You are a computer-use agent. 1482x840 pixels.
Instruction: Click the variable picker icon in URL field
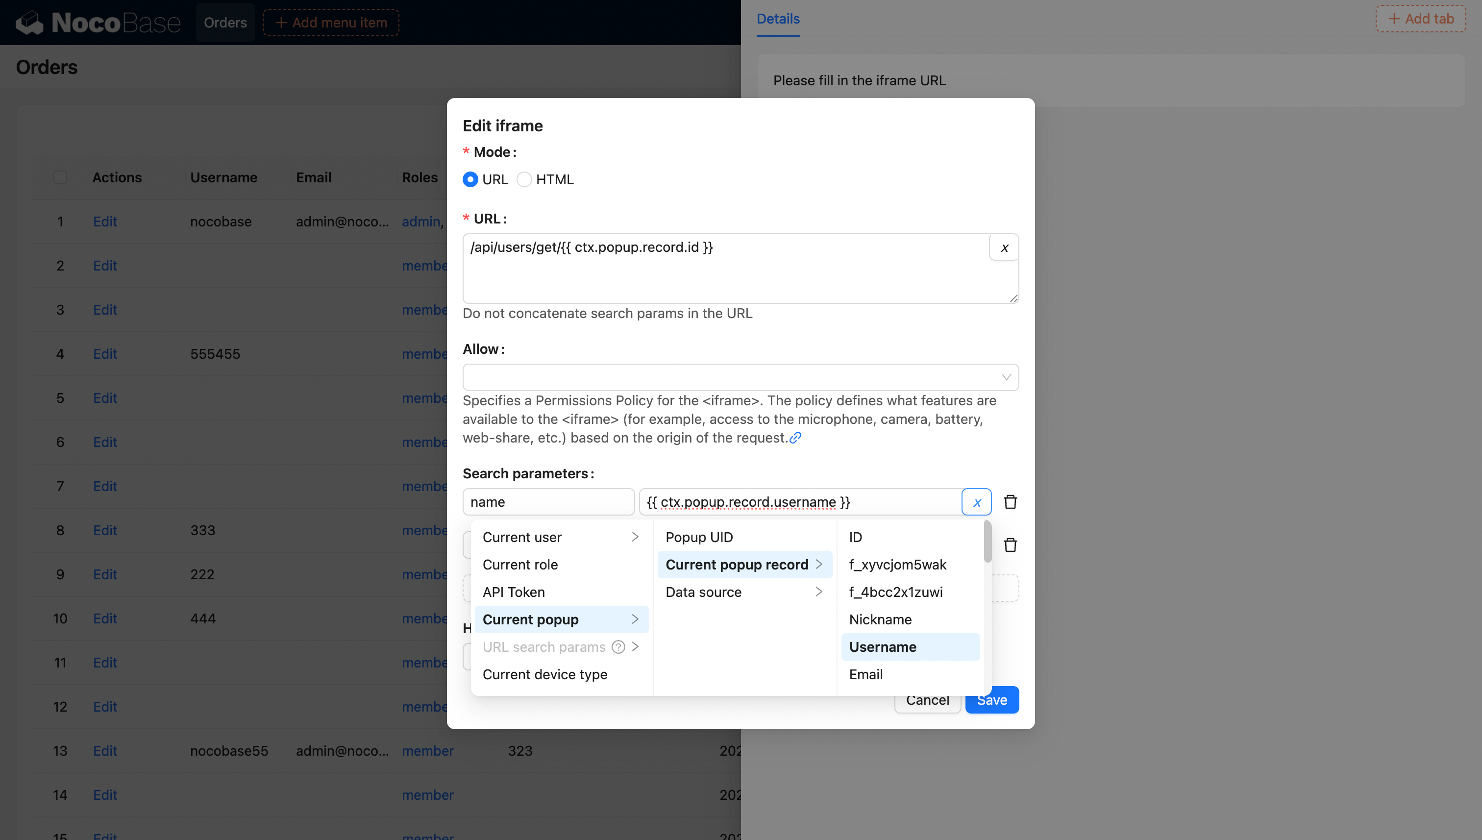tap(1004, 247)
